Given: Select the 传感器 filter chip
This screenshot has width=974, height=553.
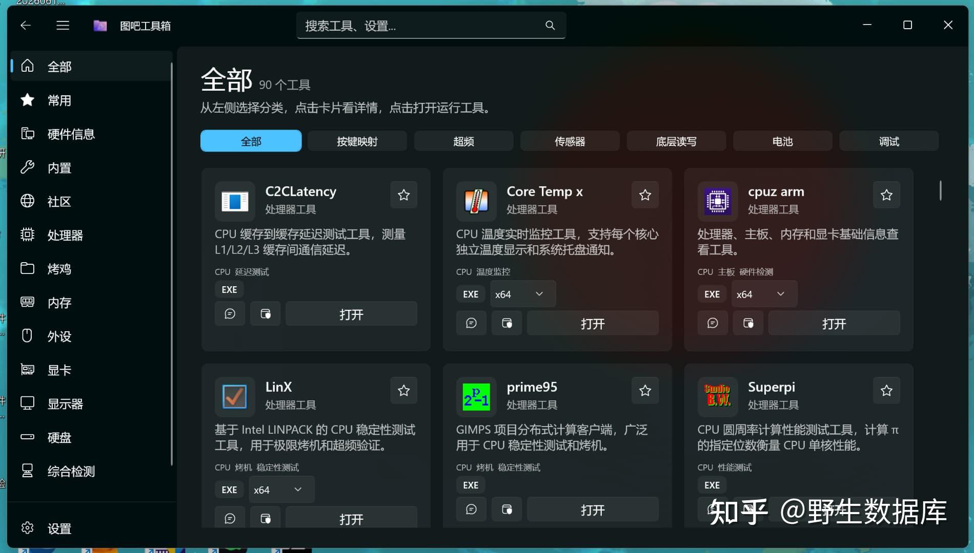Looking at the screenshot, I should coord(570,141).
